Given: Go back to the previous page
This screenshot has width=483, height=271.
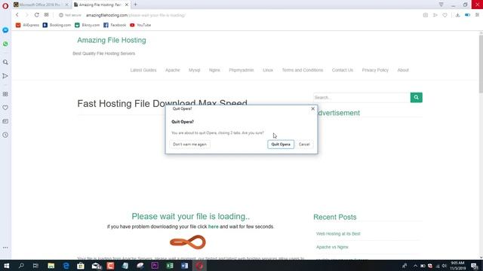Looking at the screenshot, I should pyautogui.click(x=17, y=15).
